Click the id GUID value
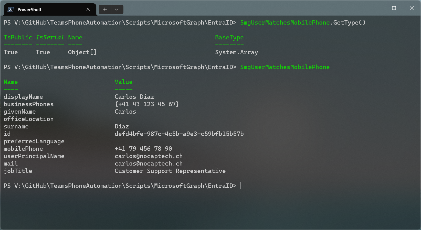Viewport: 421px width, 230px height. pyautogui.click(x=179, y=134)
